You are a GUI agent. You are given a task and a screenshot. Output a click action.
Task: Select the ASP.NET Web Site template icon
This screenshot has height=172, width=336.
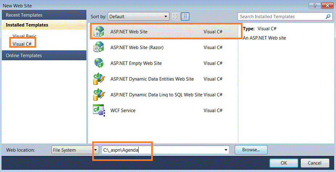pyautogui.click(x=99, y=32)
